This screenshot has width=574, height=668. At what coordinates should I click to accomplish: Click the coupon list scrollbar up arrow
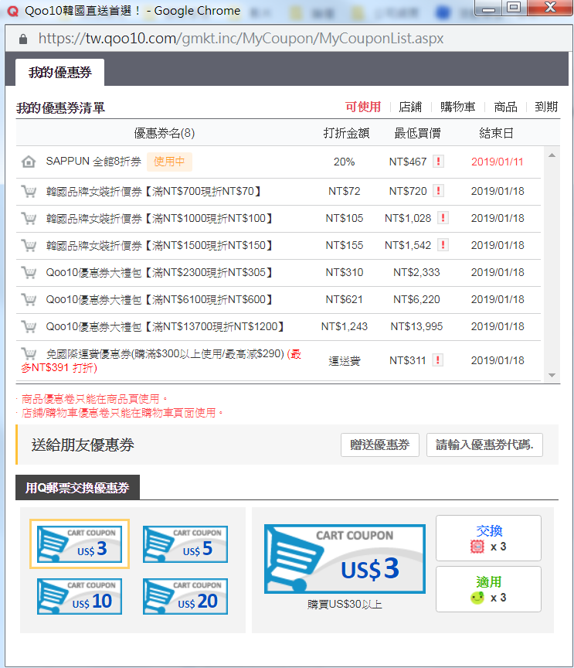point(552,155)
